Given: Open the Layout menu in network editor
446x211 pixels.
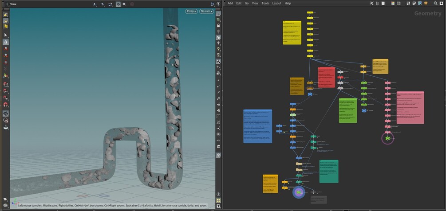Looking at the screenshot, I should (277, 4).
